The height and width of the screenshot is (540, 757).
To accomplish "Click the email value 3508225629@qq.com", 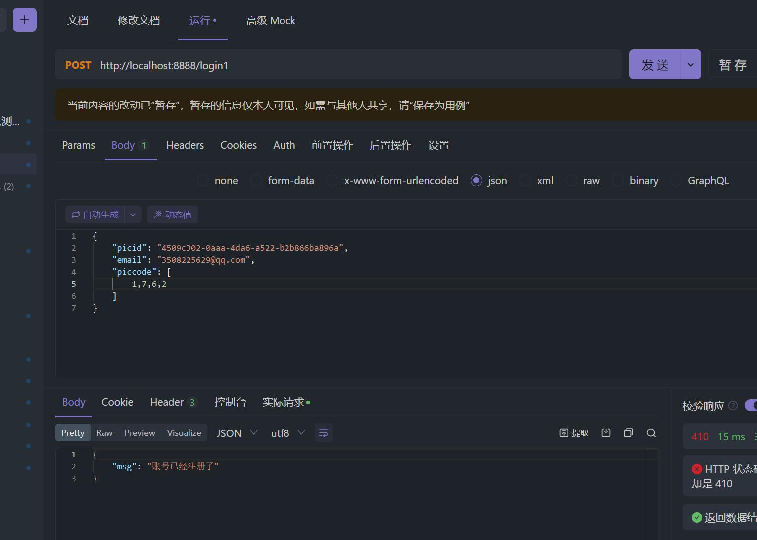I will [x=203, y=260].
